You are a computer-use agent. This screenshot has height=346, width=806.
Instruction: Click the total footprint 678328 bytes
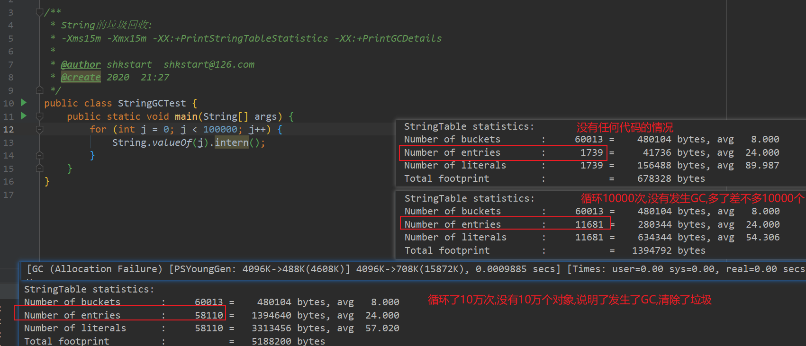(671, 178)
